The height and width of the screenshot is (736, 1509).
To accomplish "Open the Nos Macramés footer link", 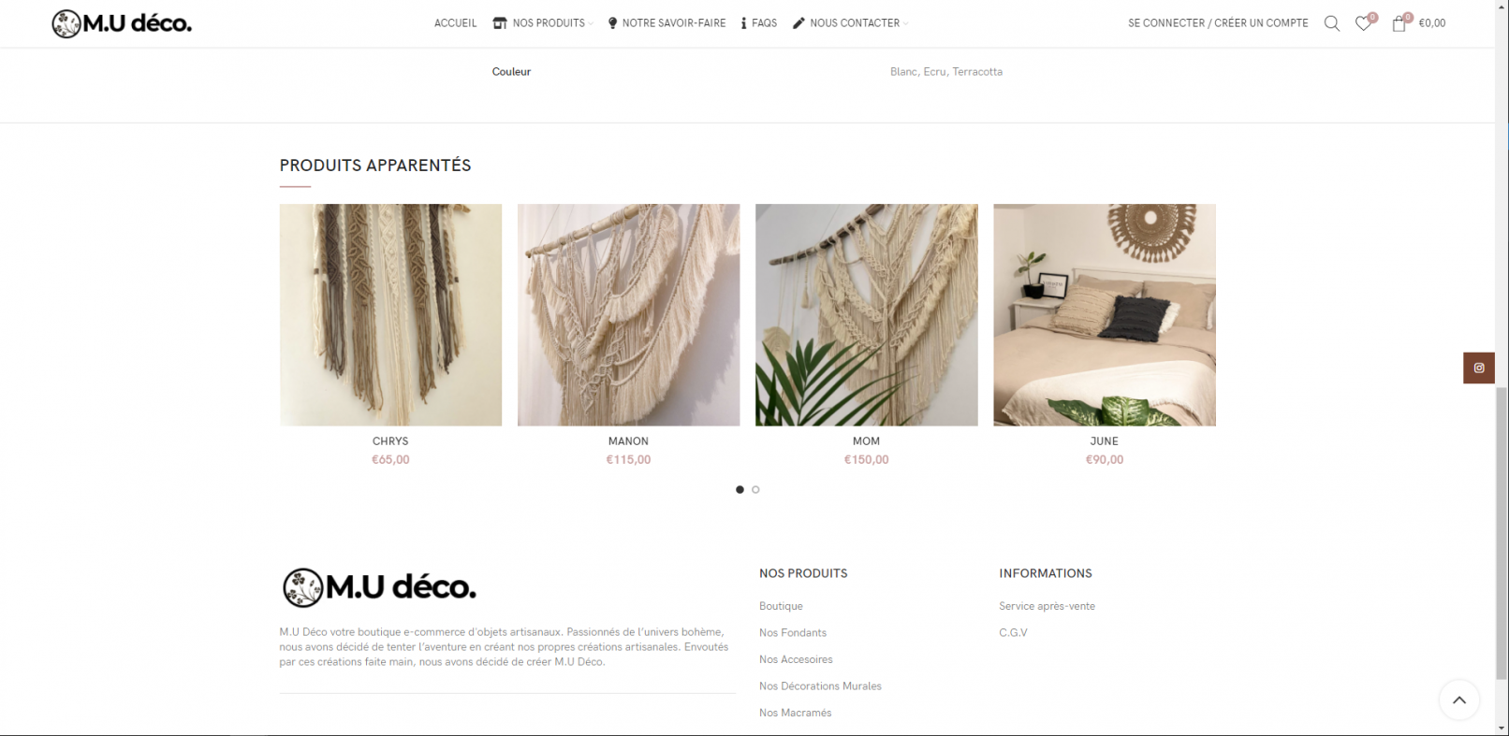I will [795, 713].
